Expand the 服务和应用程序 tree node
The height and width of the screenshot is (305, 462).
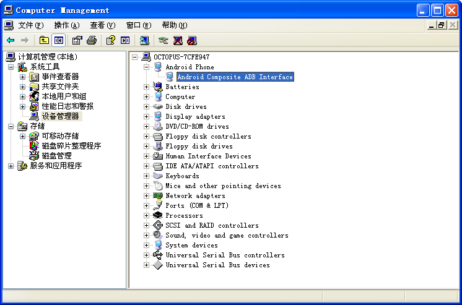(x=11, y=166)
